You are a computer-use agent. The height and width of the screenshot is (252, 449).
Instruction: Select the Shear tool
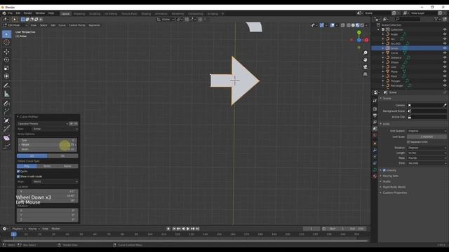[x=6, y=139]
